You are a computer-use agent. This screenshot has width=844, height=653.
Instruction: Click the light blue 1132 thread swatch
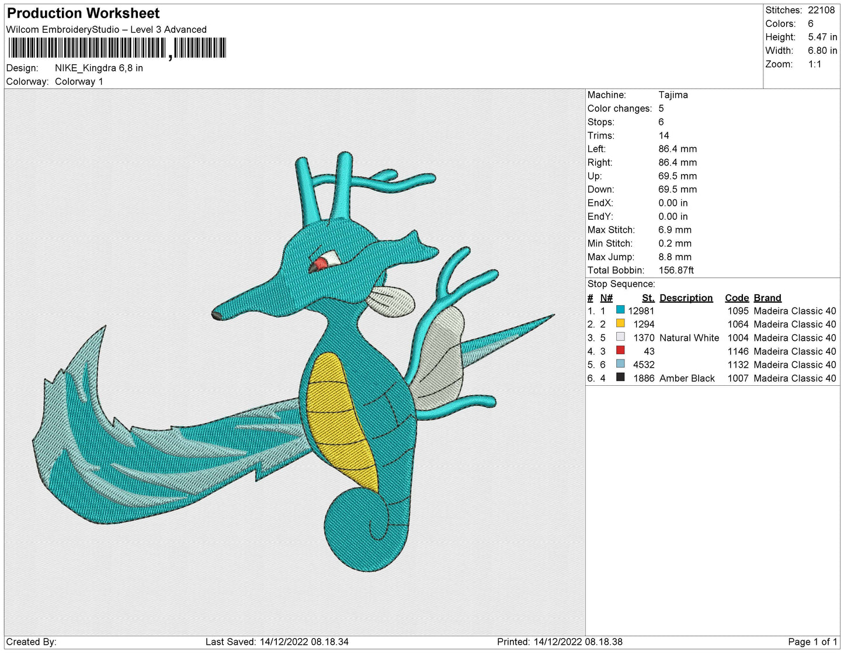point(620,364)
